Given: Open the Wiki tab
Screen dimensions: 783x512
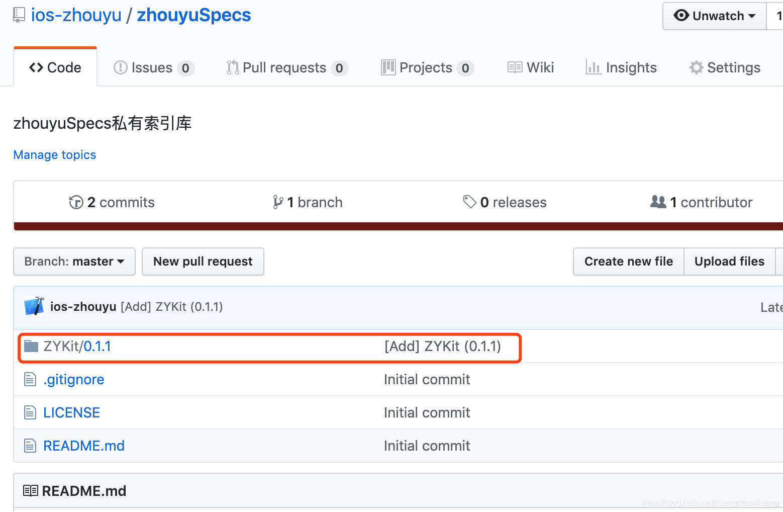Looking at the screenshot, I should point(531,67).
